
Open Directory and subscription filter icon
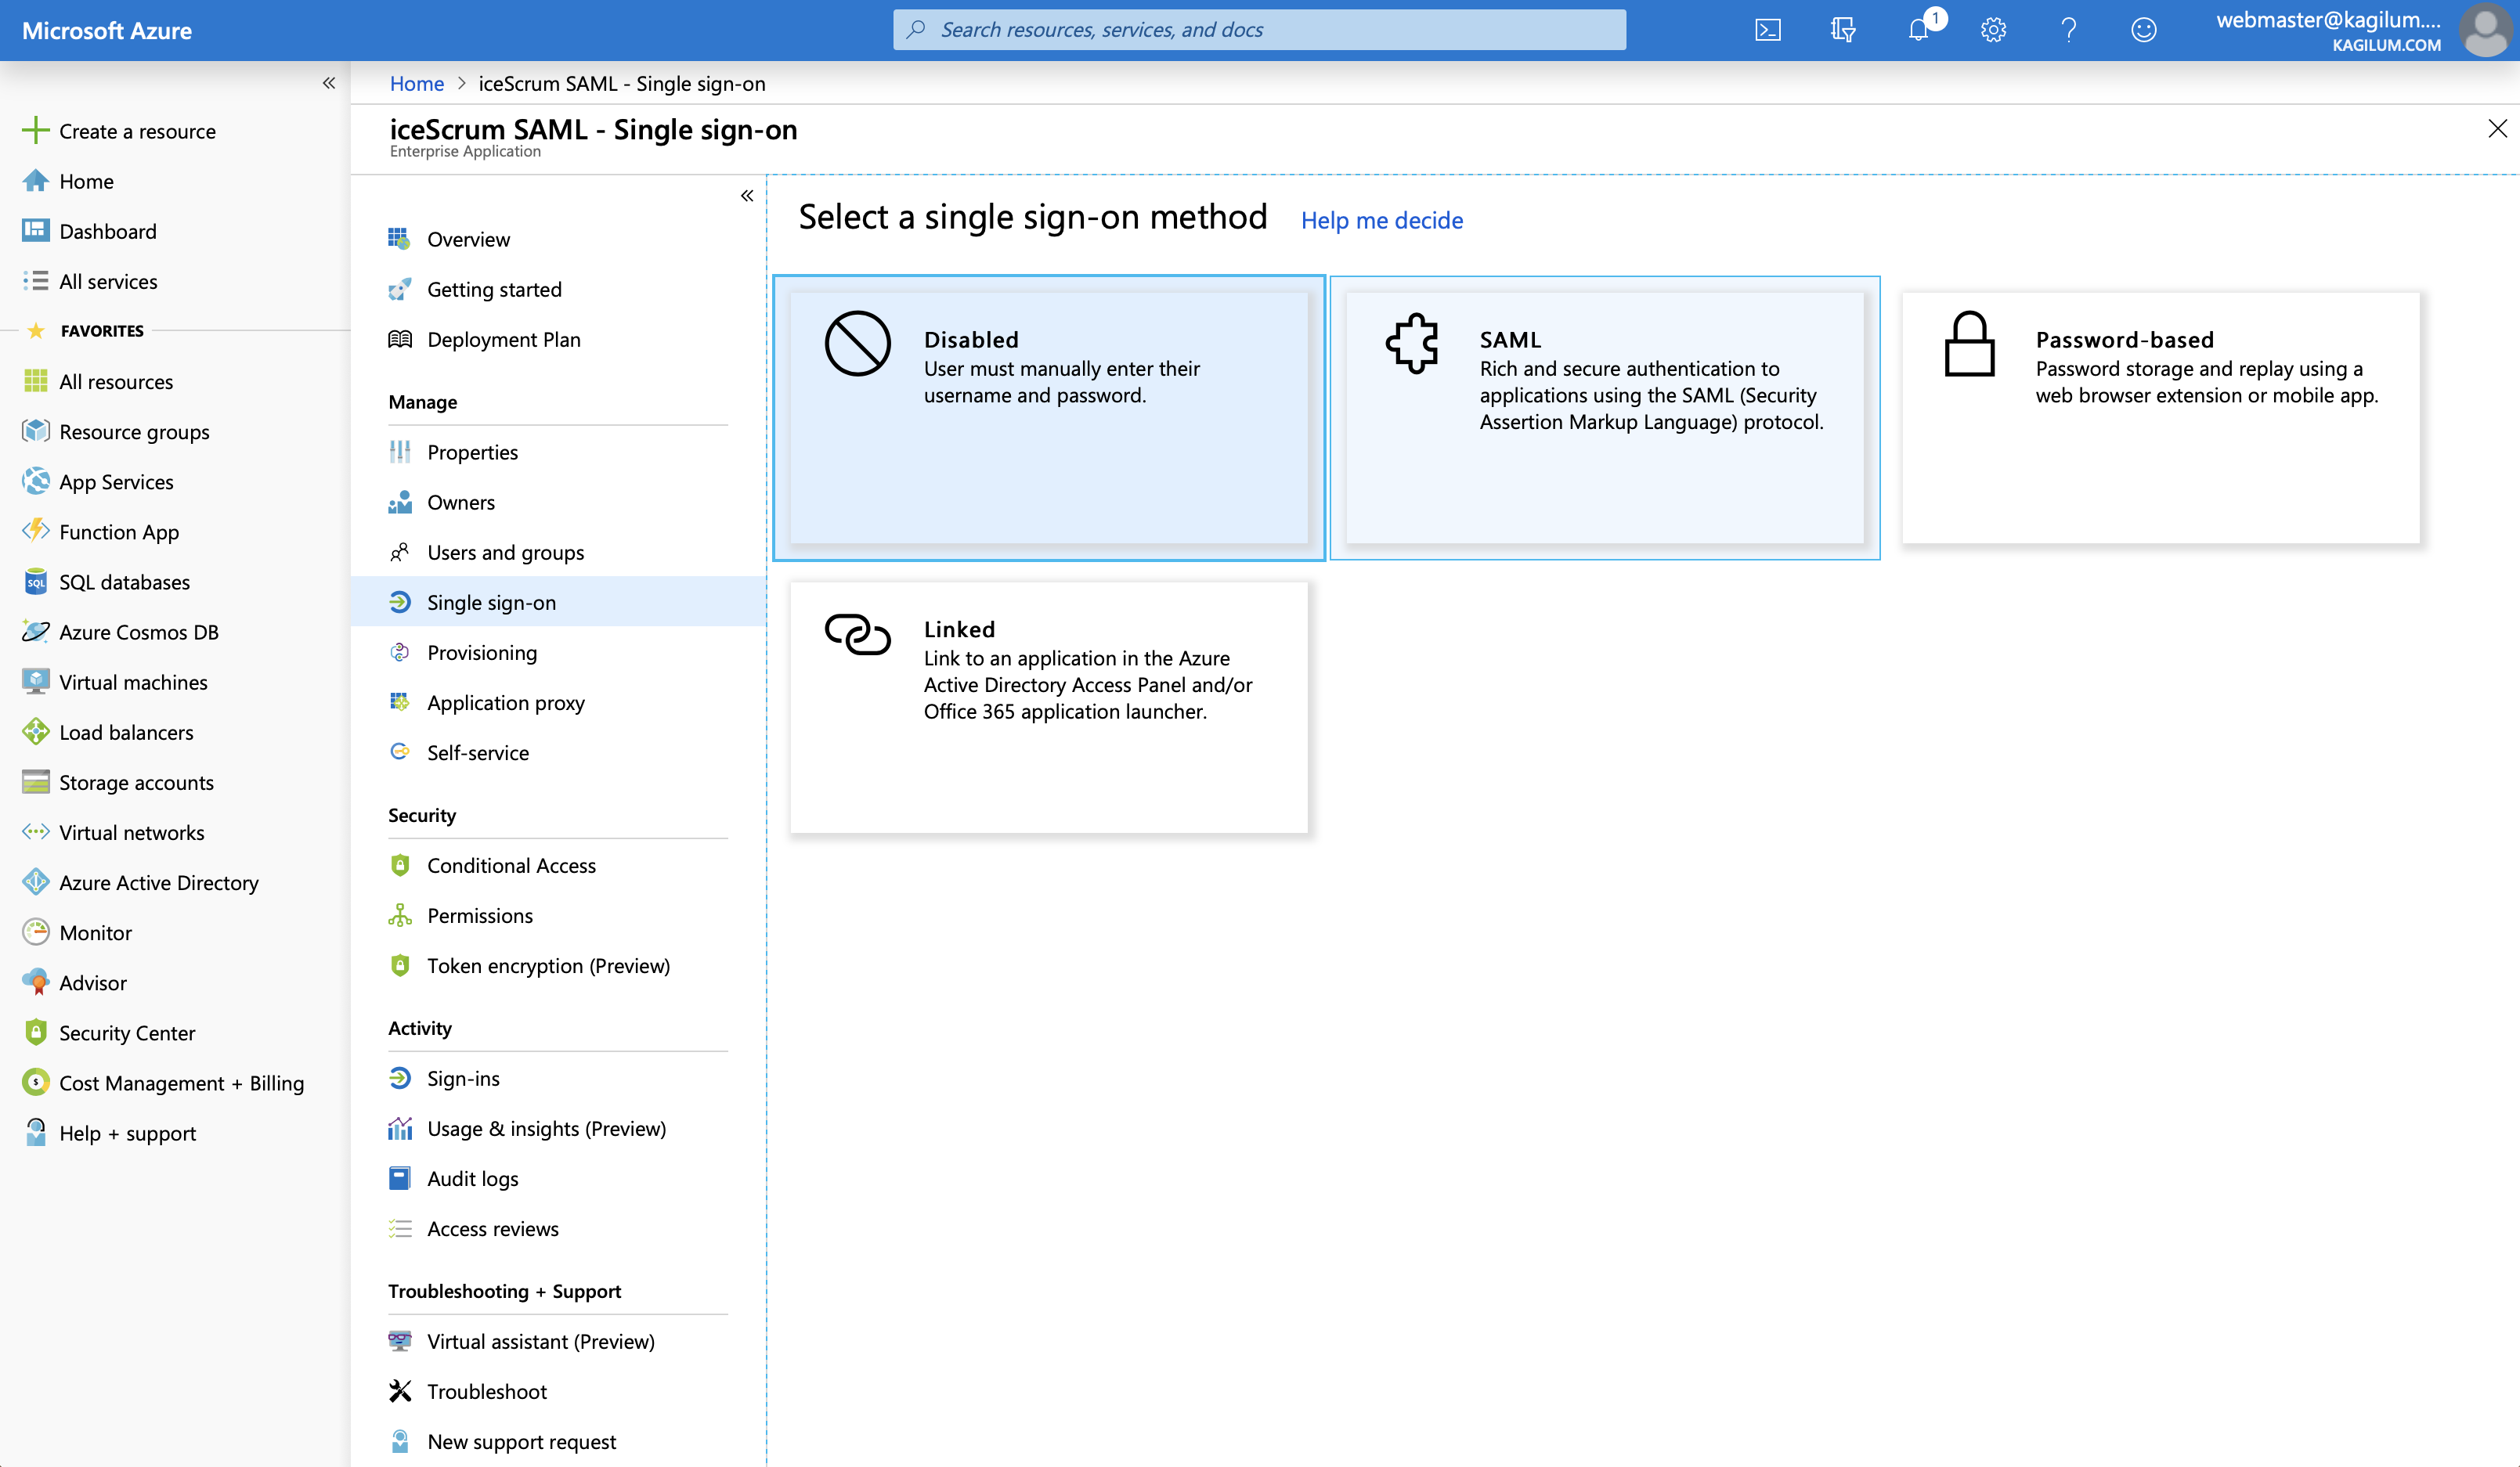1843,30
